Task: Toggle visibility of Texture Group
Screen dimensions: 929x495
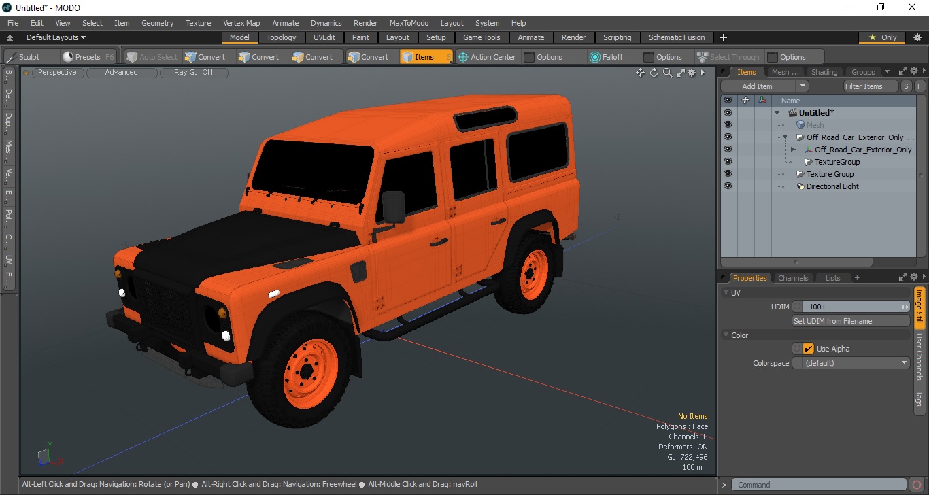Action: (728, 174)
